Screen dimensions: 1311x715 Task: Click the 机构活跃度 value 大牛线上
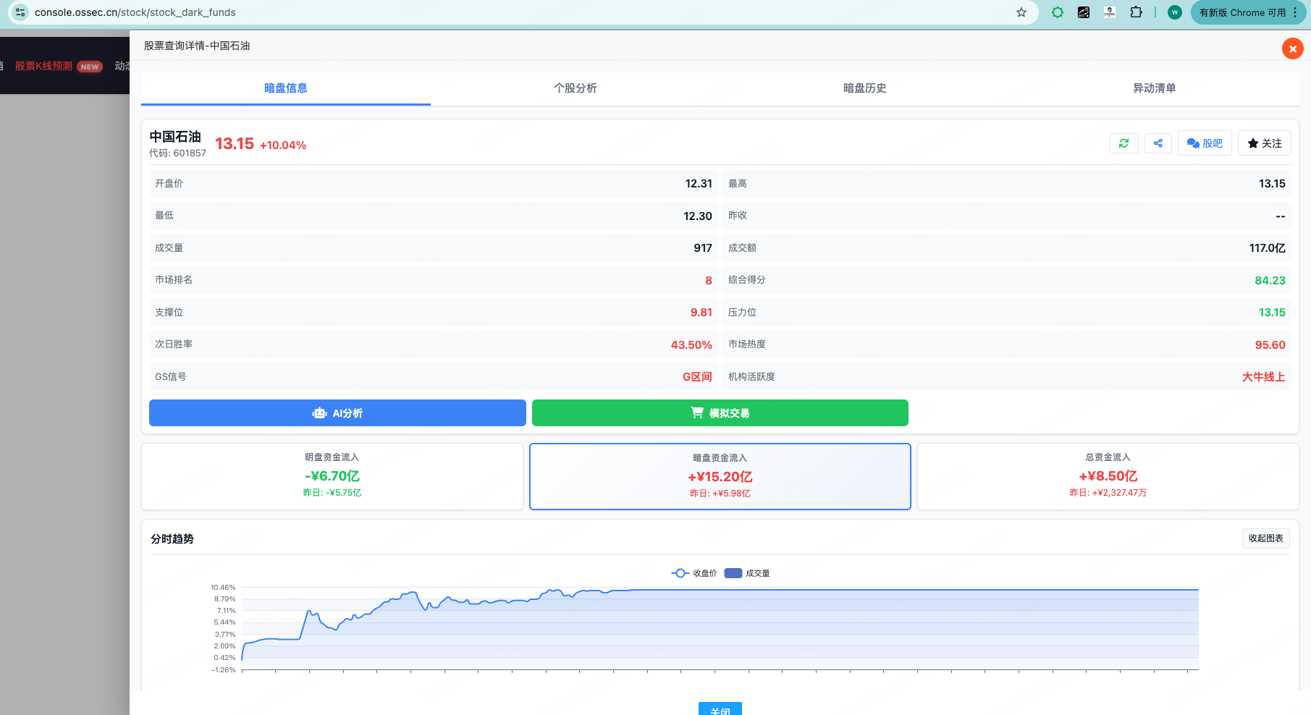[1264, 376]
